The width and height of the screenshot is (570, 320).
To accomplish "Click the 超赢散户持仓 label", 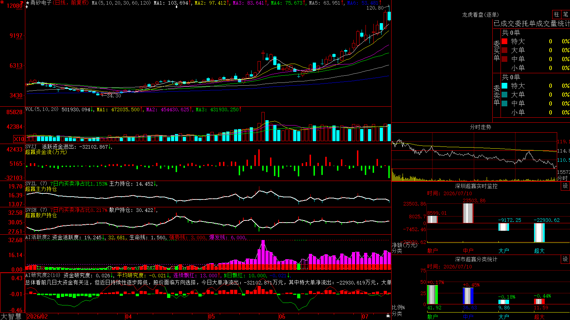I will 41,215.
